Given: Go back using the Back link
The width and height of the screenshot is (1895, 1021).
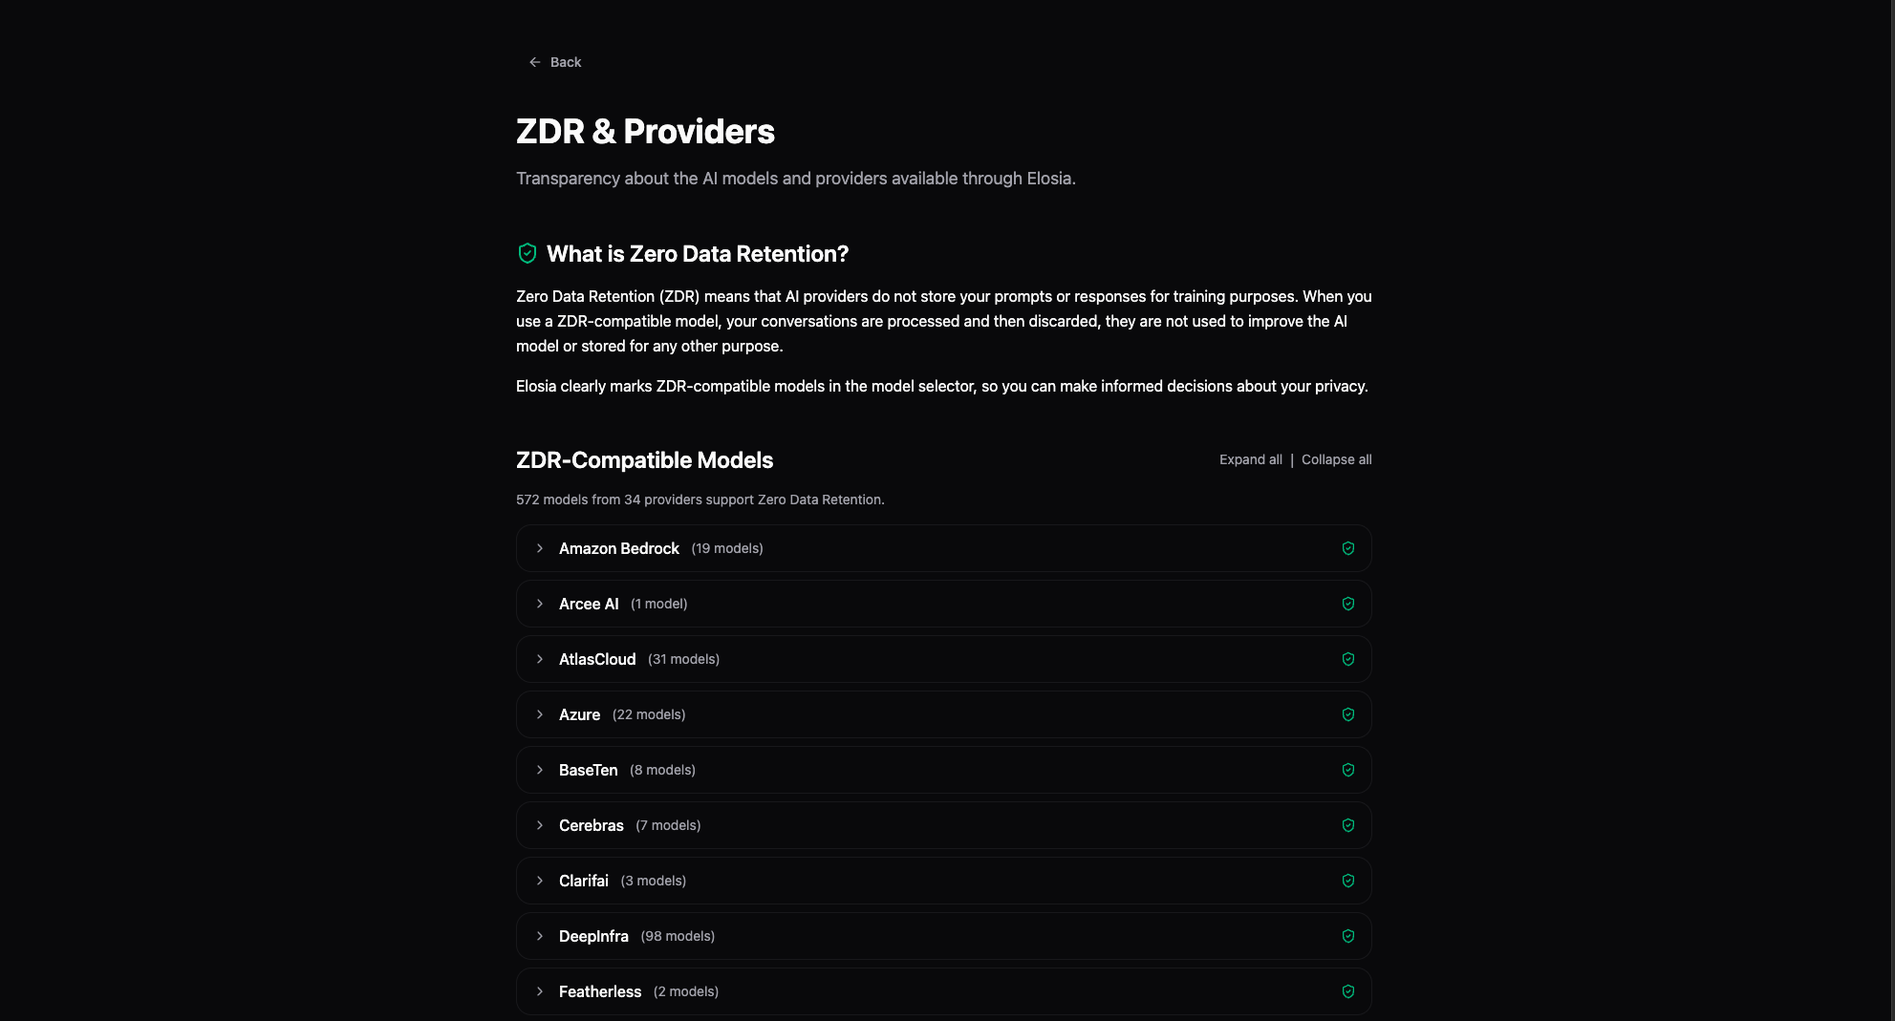Looking at the screenshot, I should point(566,62).
